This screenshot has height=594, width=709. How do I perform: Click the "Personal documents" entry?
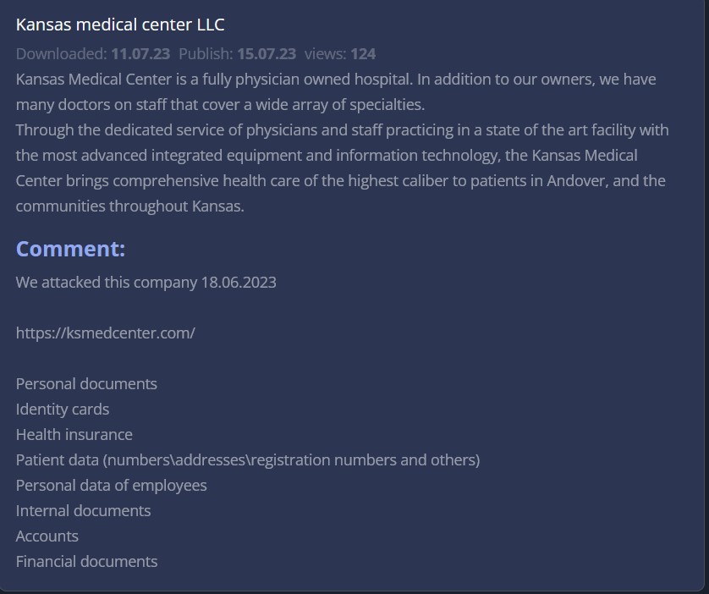(86, 383)
